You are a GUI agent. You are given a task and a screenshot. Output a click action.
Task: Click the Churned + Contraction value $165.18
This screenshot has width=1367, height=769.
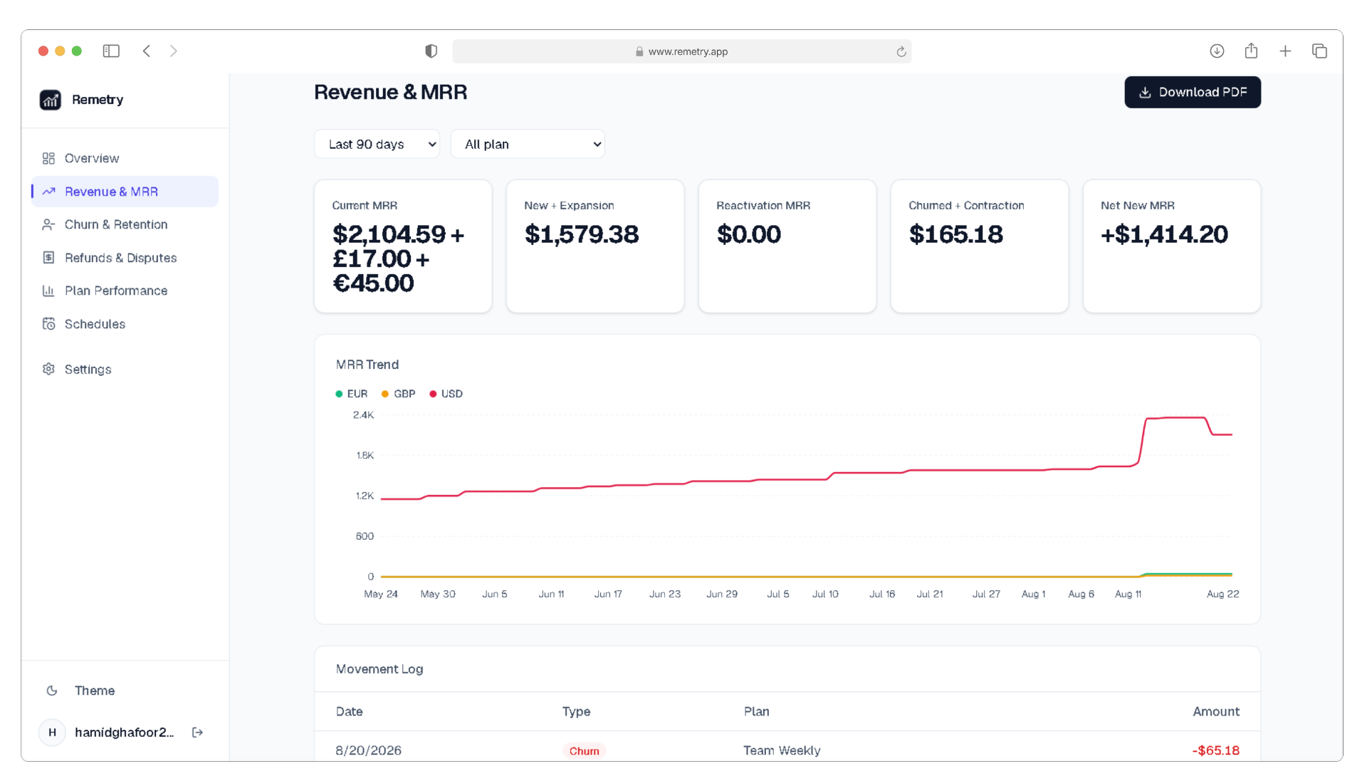coord(955,234)
